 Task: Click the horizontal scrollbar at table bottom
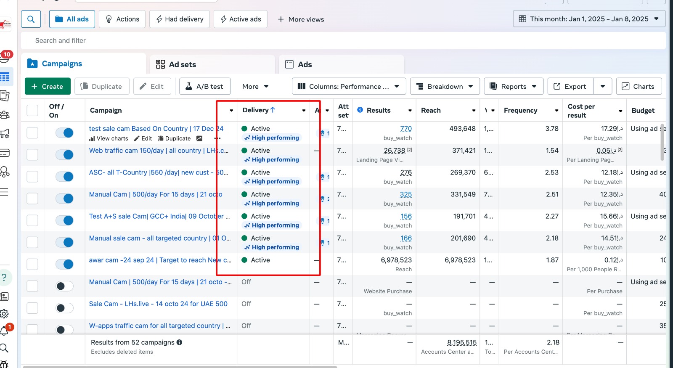(180, 367)
